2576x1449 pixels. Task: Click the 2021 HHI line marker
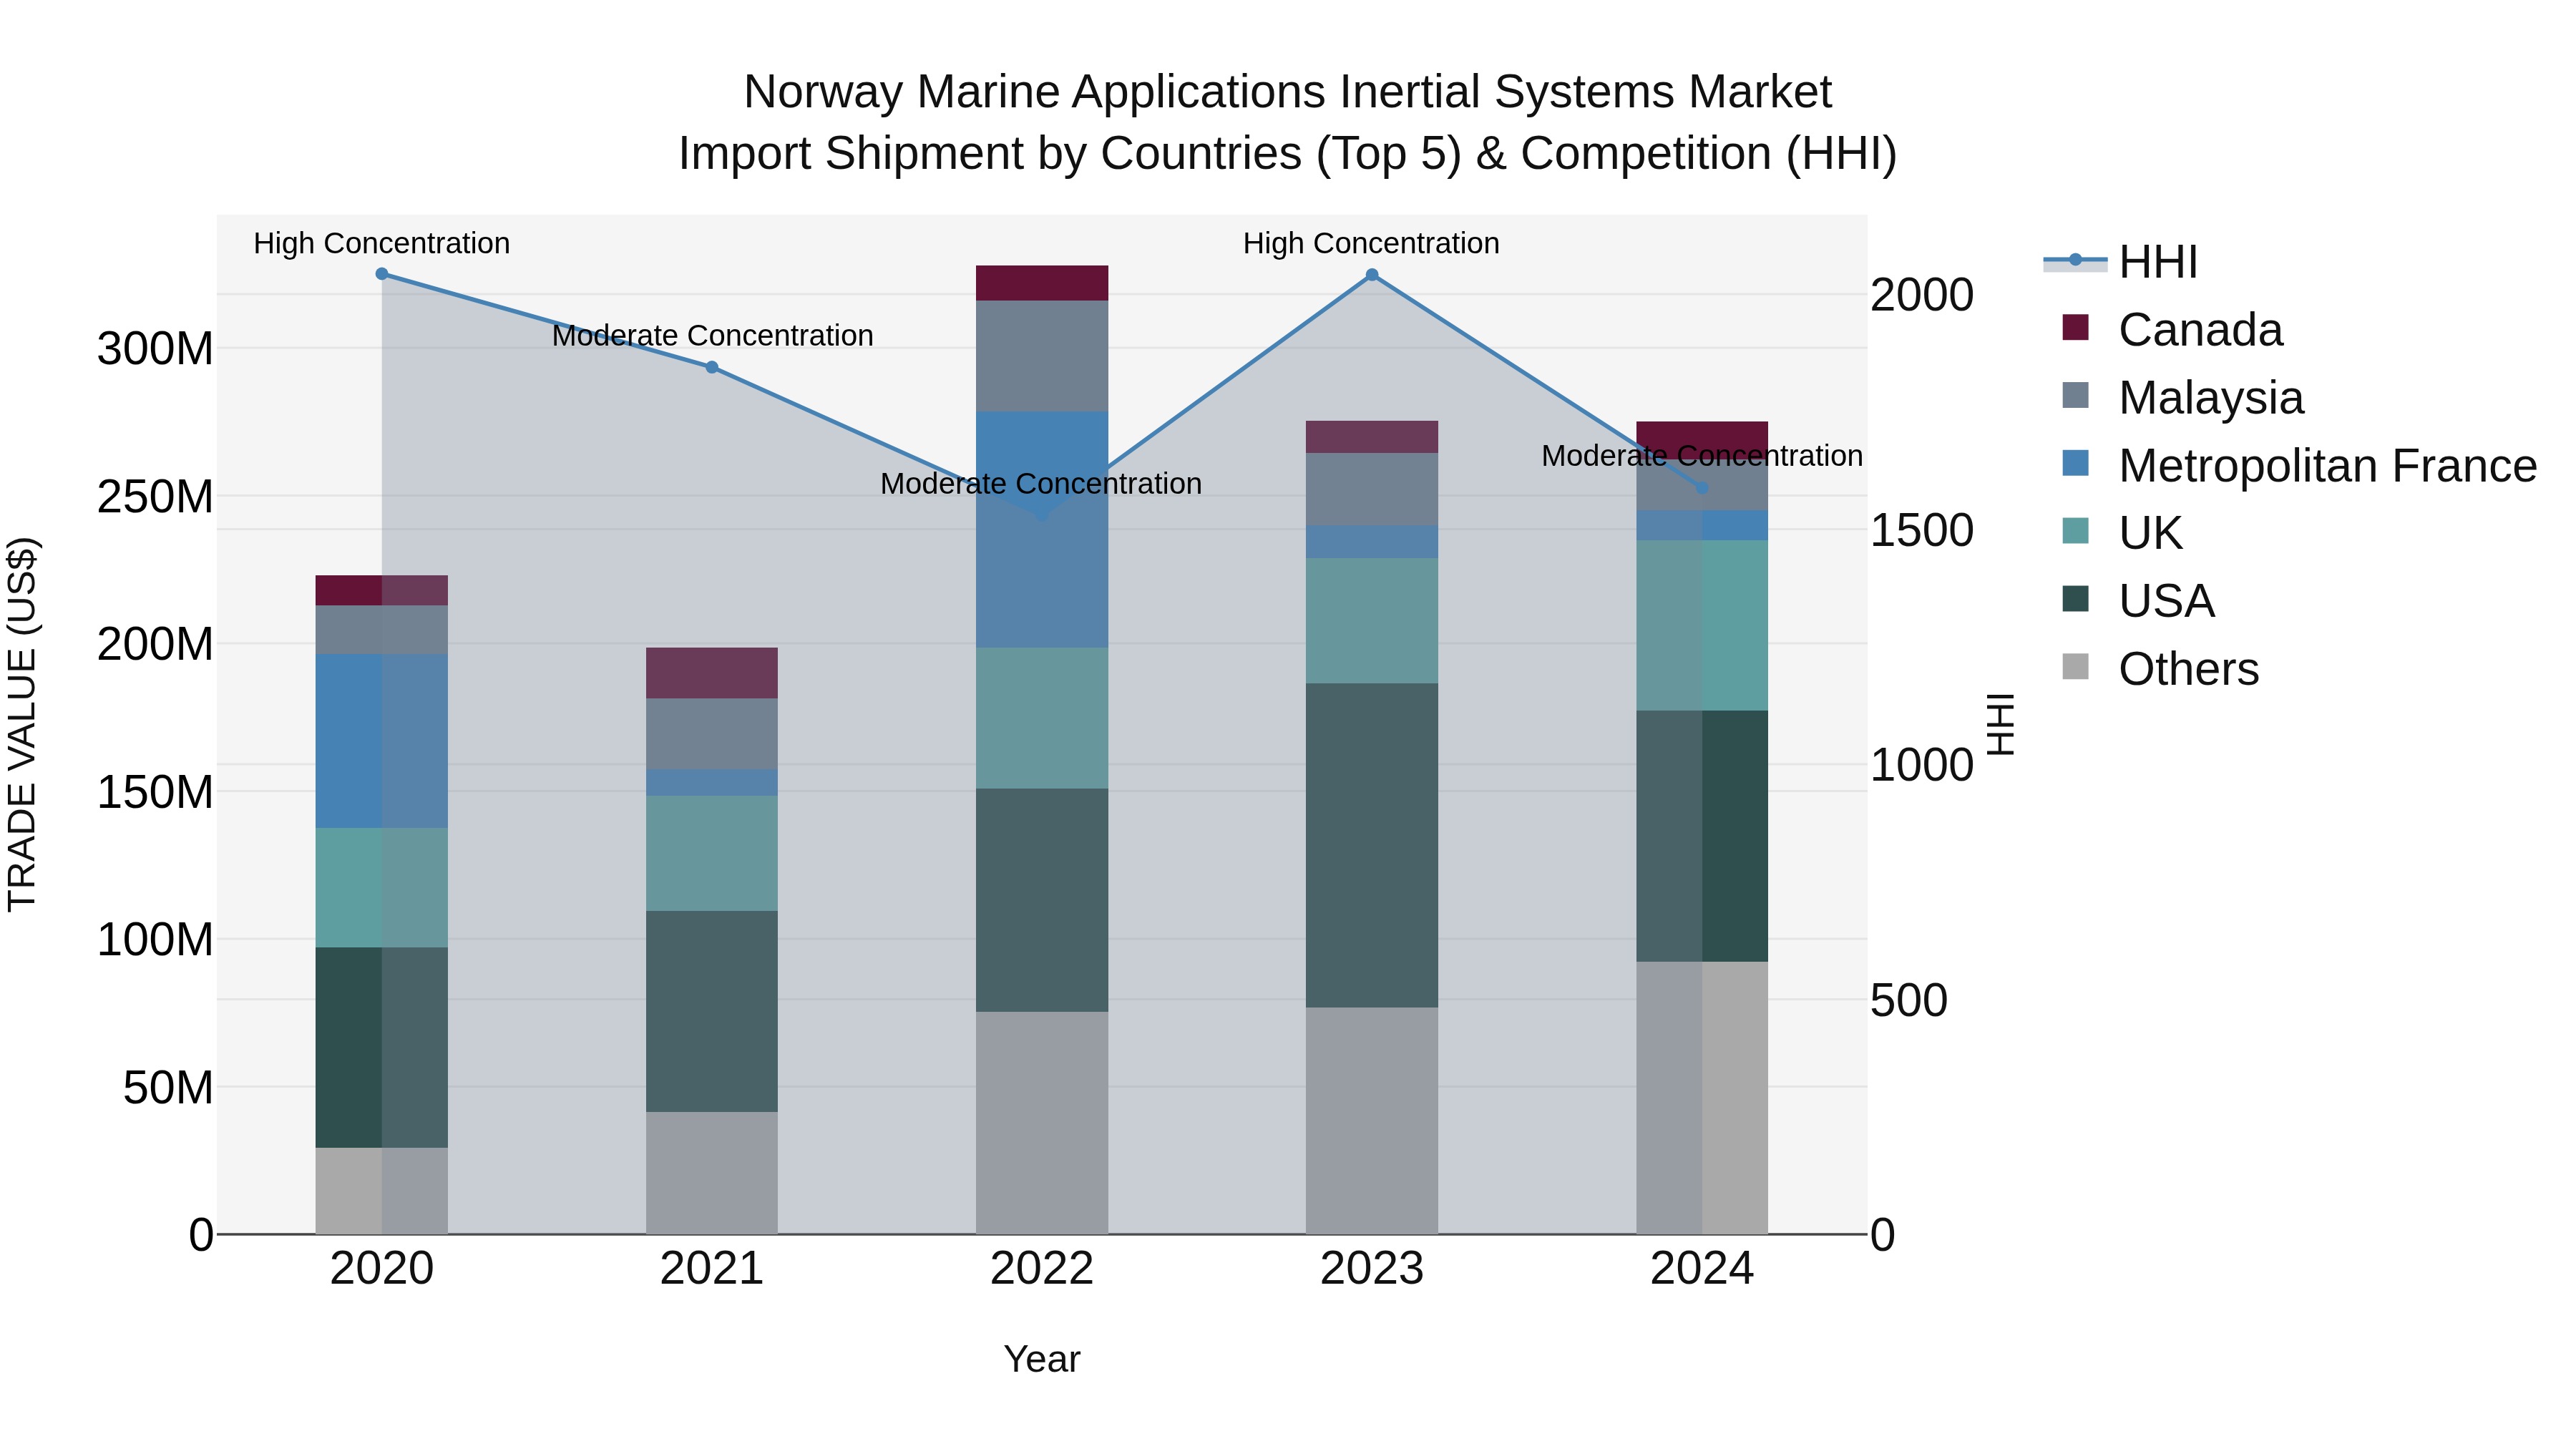click(712, 367)
